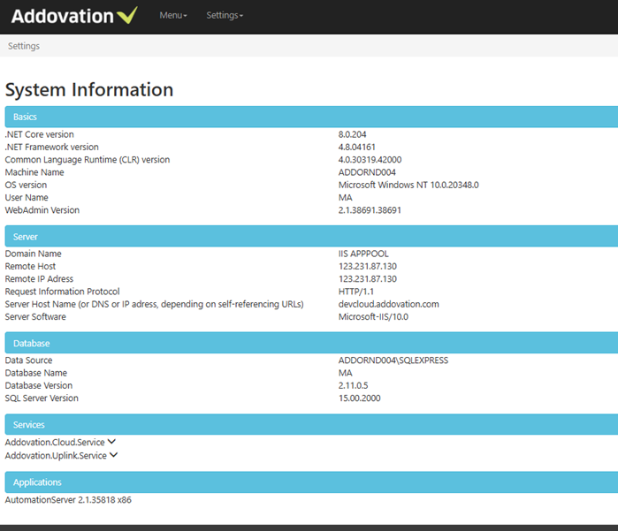The width and height of the screenshot is (618, 531).
Task: Expand Addovation.Cloud.Service chevron
Action: click(x=111, y=442)
